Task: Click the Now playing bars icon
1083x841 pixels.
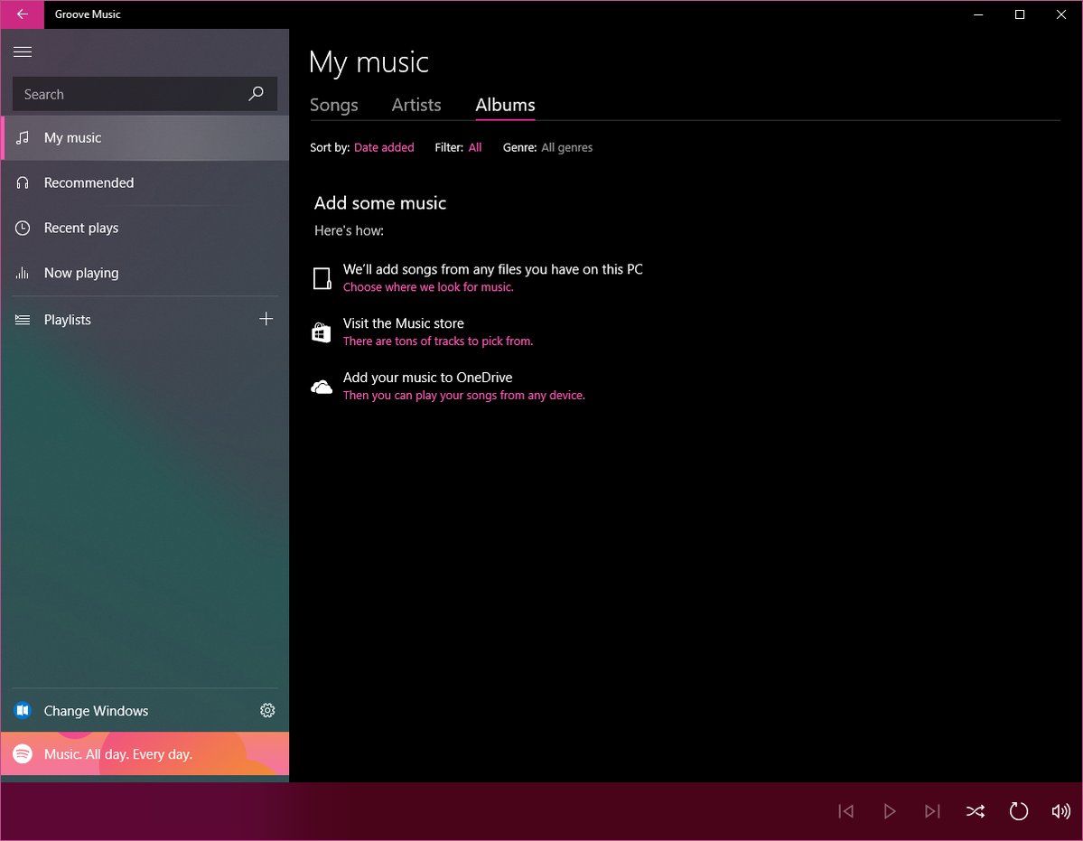Action: [x=23, y=273]
